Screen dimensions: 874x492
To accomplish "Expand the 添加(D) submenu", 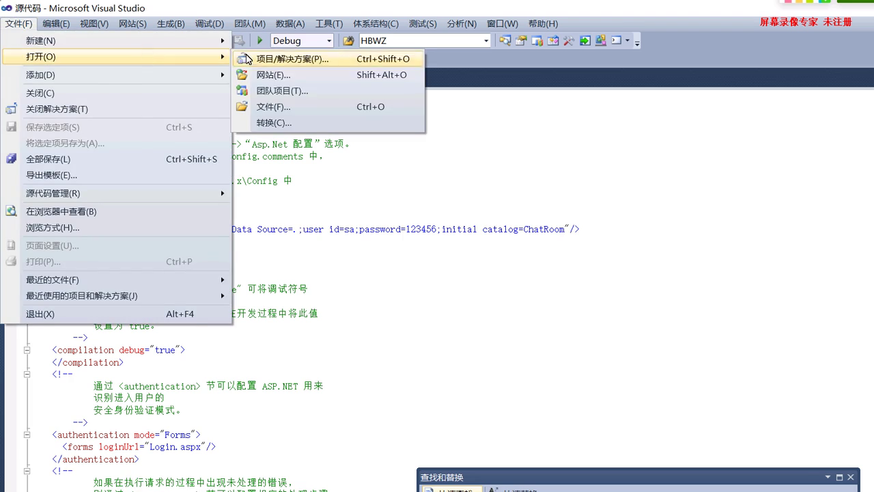I will click(223, 75).
